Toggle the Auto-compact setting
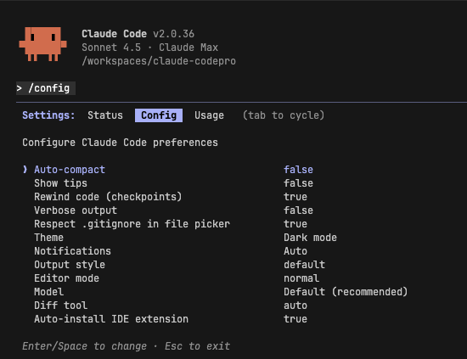The height and width of the screenshot is (359, 467). (167, 170)
